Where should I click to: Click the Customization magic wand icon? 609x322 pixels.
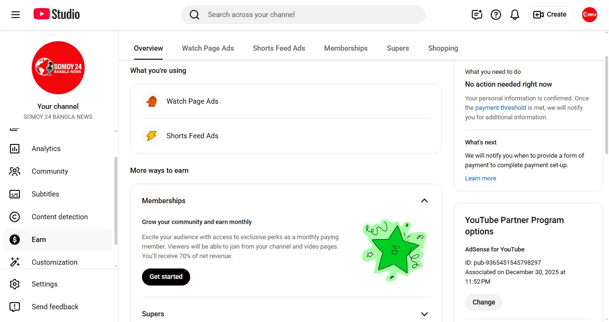(x=15, y=262)
